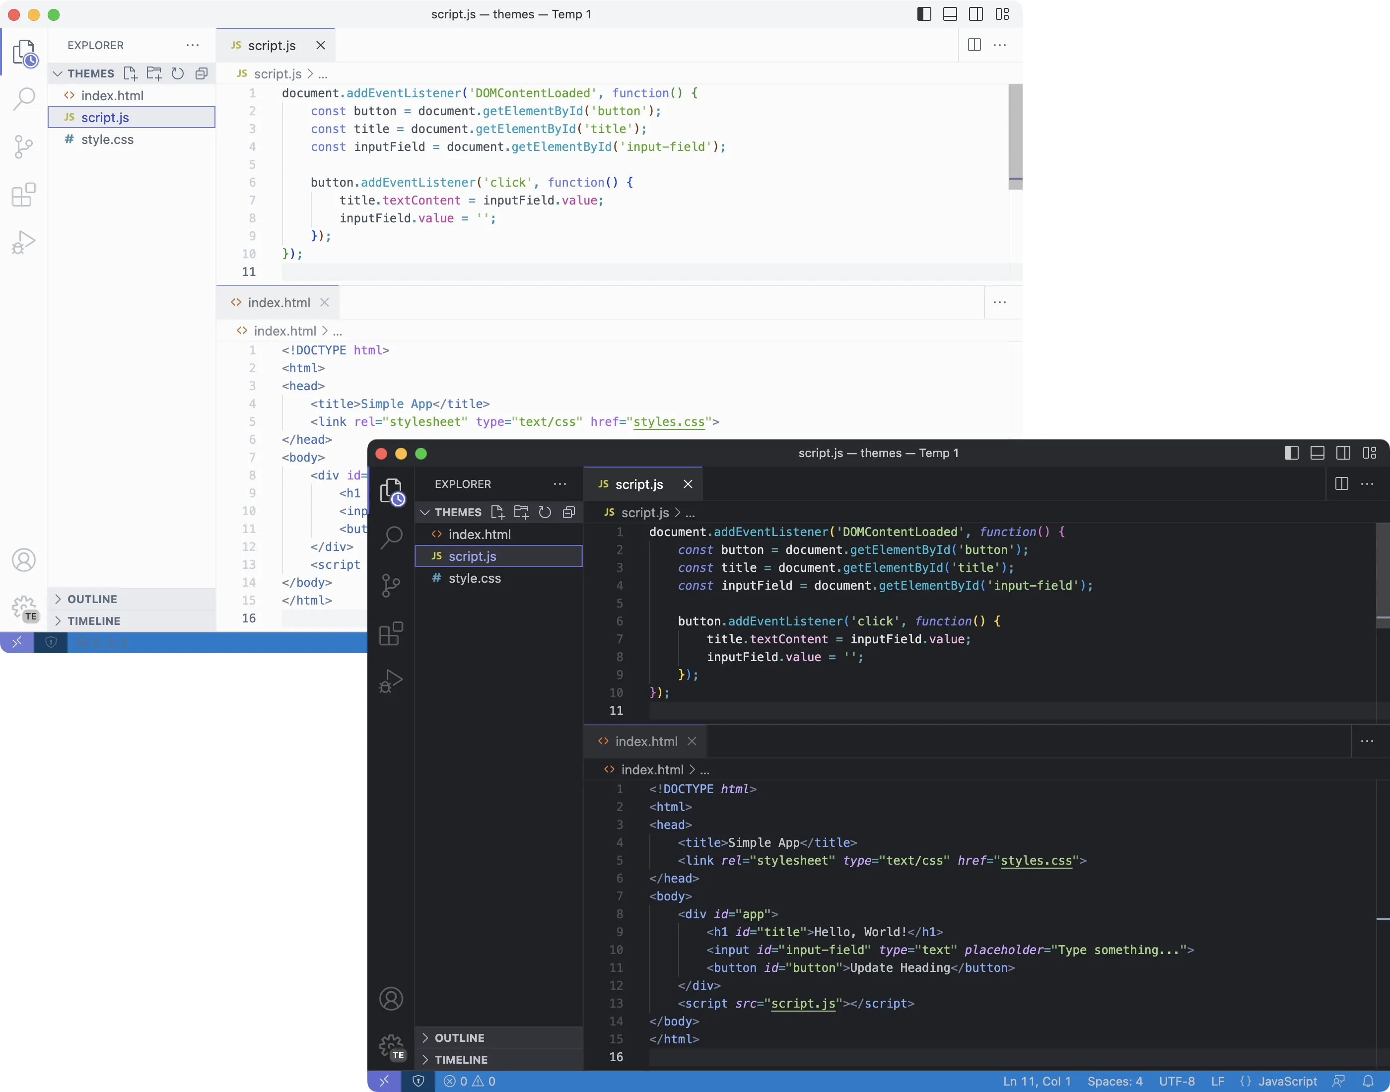Select script.js tab in light window

pos(271,45)
